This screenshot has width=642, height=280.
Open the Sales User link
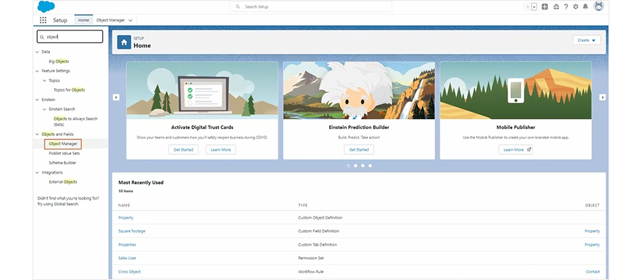(x=127, y=258)
